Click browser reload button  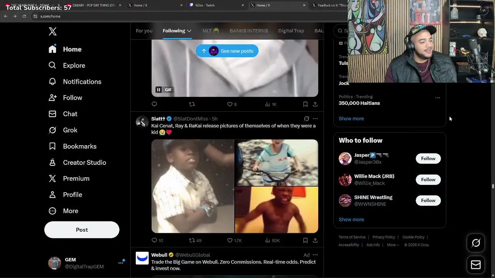[x=24, y=16]
